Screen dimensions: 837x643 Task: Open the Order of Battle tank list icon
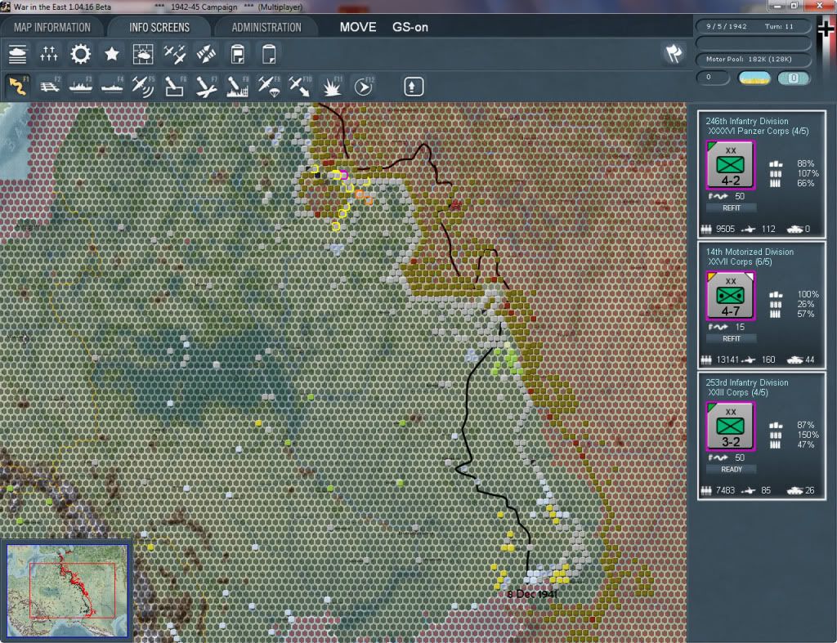point(18,55)
